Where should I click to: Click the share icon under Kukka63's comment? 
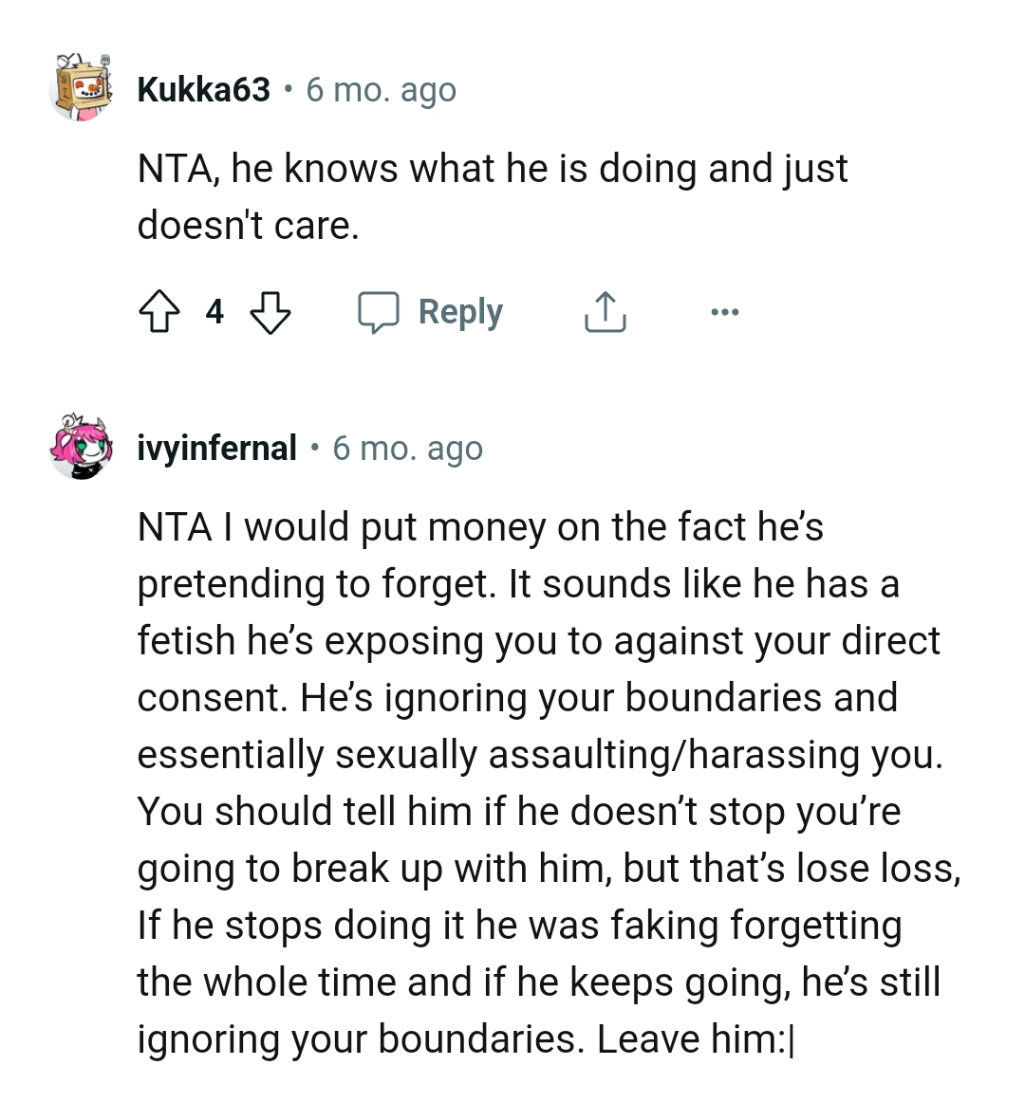click(x=605, y=311)
